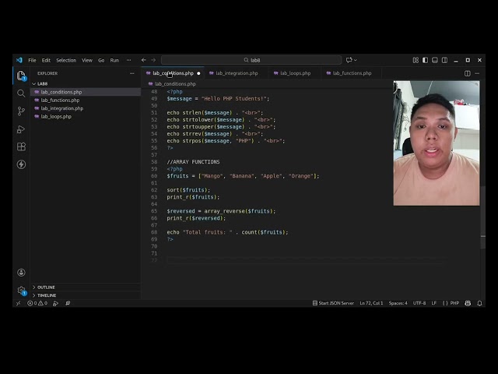Click the port forwarding status icon
Viewport: 498px width, 374px height.
tap(68, 303)
